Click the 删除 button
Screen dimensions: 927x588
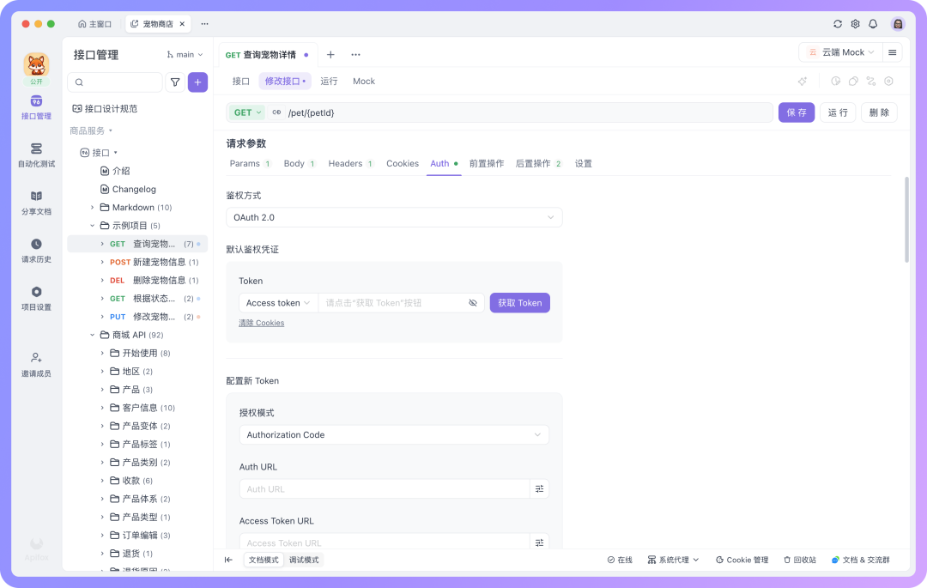(x=879, y=112)
